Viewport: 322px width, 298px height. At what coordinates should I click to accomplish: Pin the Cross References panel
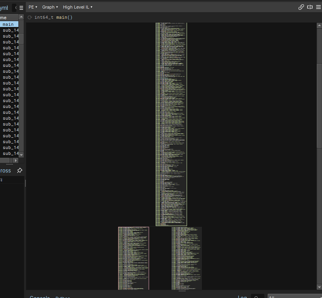click(x=20, y=171)
